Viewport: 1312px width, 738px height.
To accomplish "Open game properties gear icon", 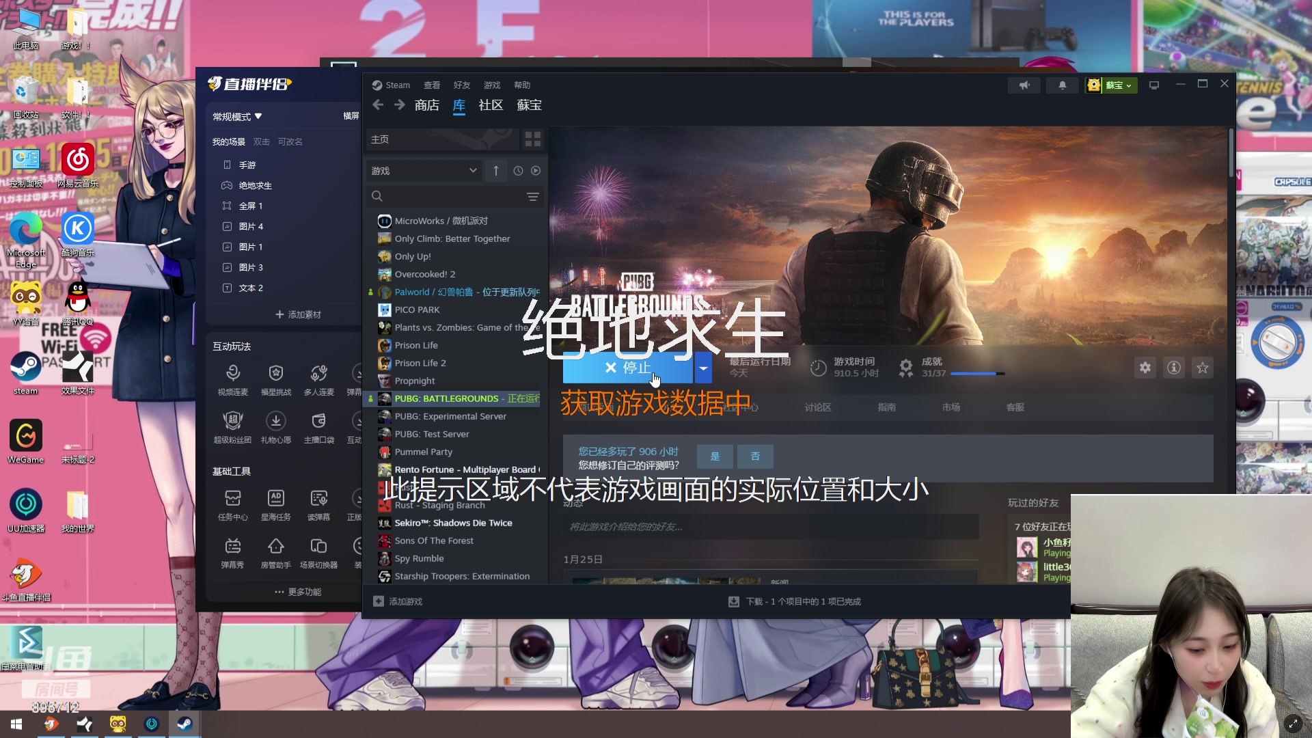I will pyautogui.click(x=1145, y=368).
